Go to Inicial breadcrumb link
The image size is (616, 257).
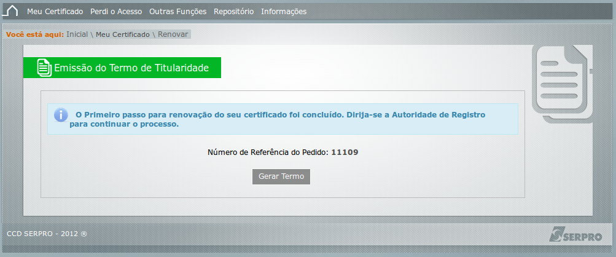tap(77, 34)
